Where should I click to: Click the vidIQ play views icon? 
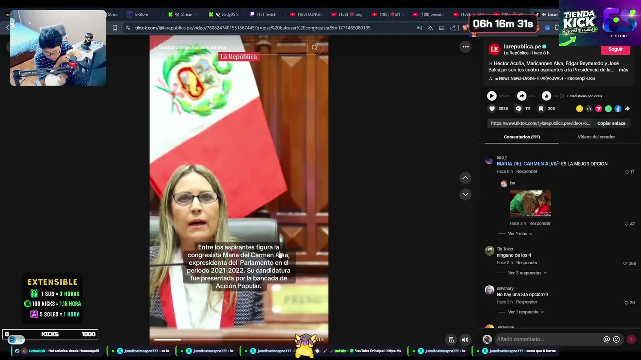[492, 96]
